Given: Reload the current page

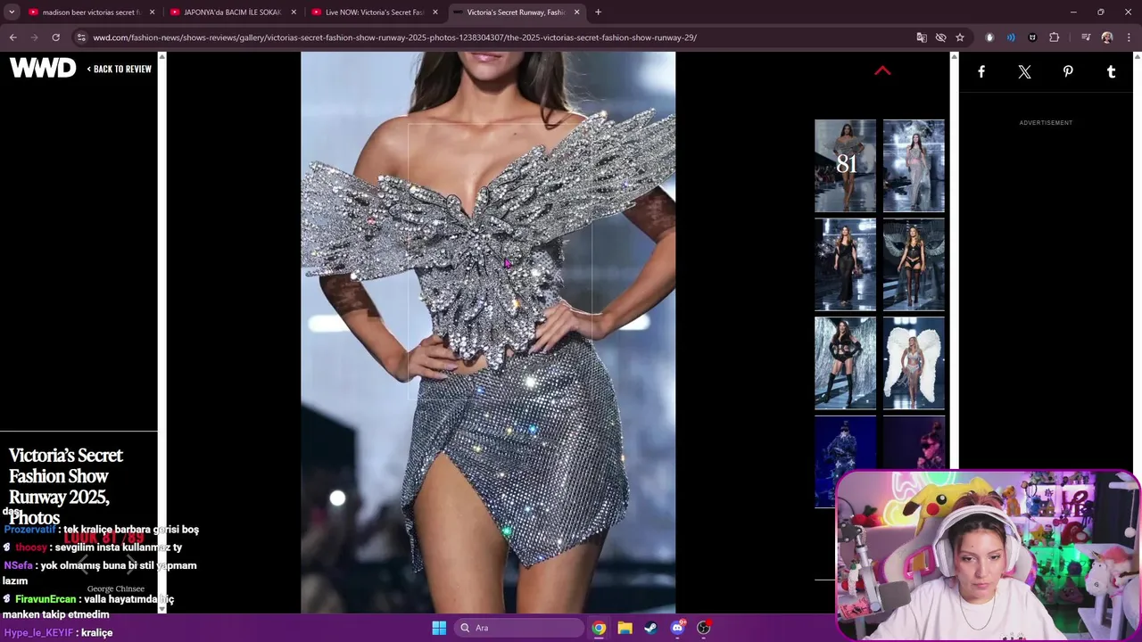Looking at the screenshot, I should 55,37.
